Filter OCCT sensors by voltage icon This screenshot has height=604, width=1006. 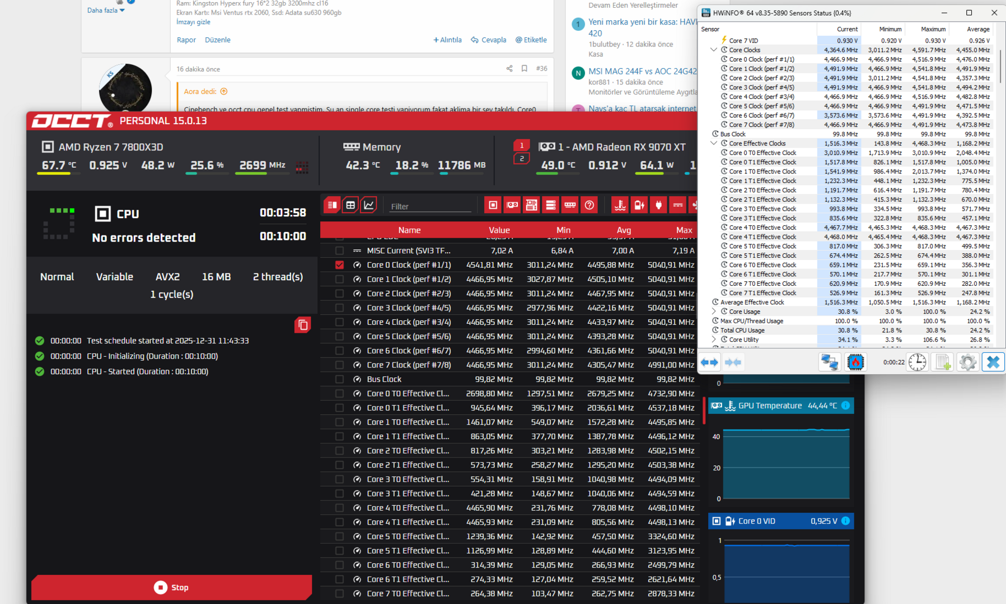639,205
